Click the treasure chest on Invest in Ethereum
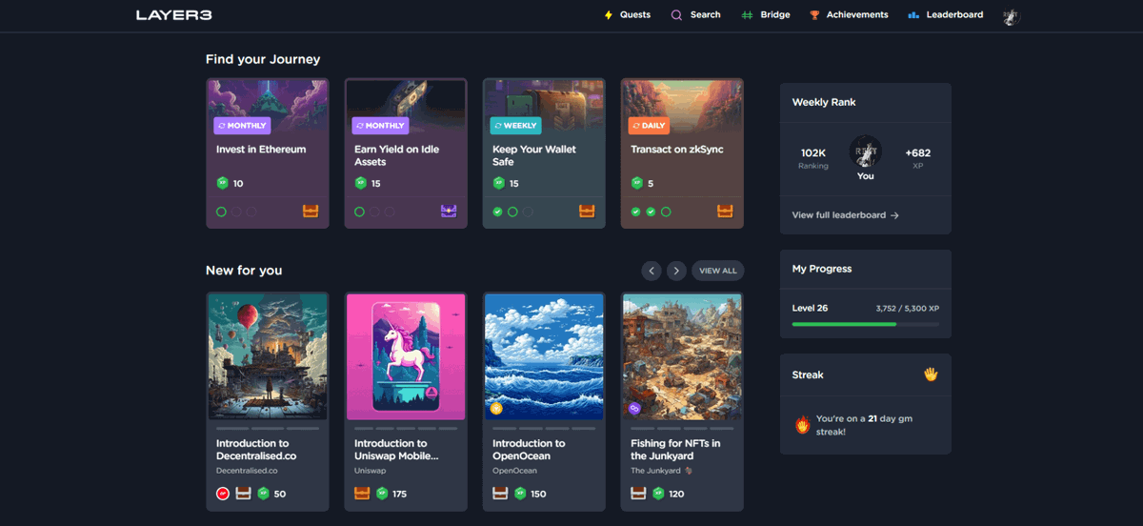The image size is (1143, 526). [x=311, y=211]
